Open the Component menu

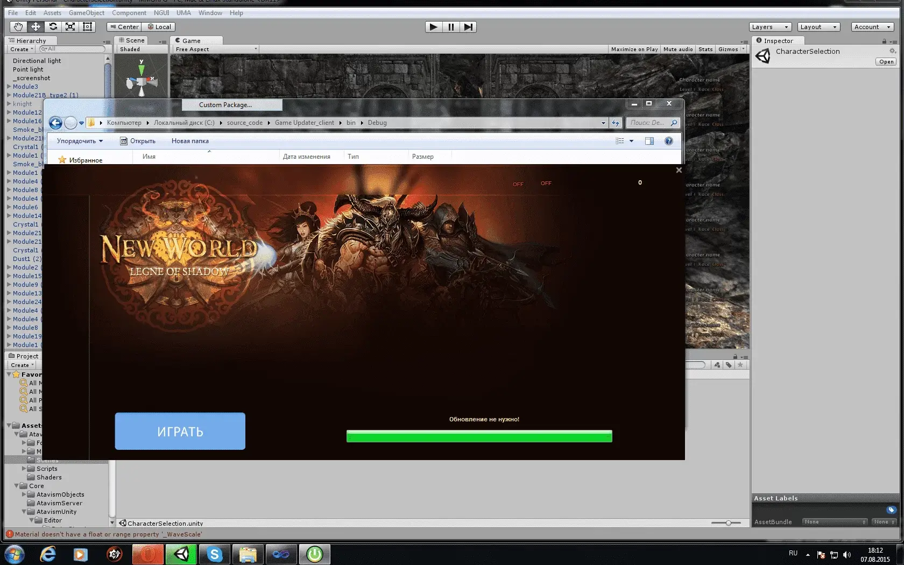click(129, 13)
